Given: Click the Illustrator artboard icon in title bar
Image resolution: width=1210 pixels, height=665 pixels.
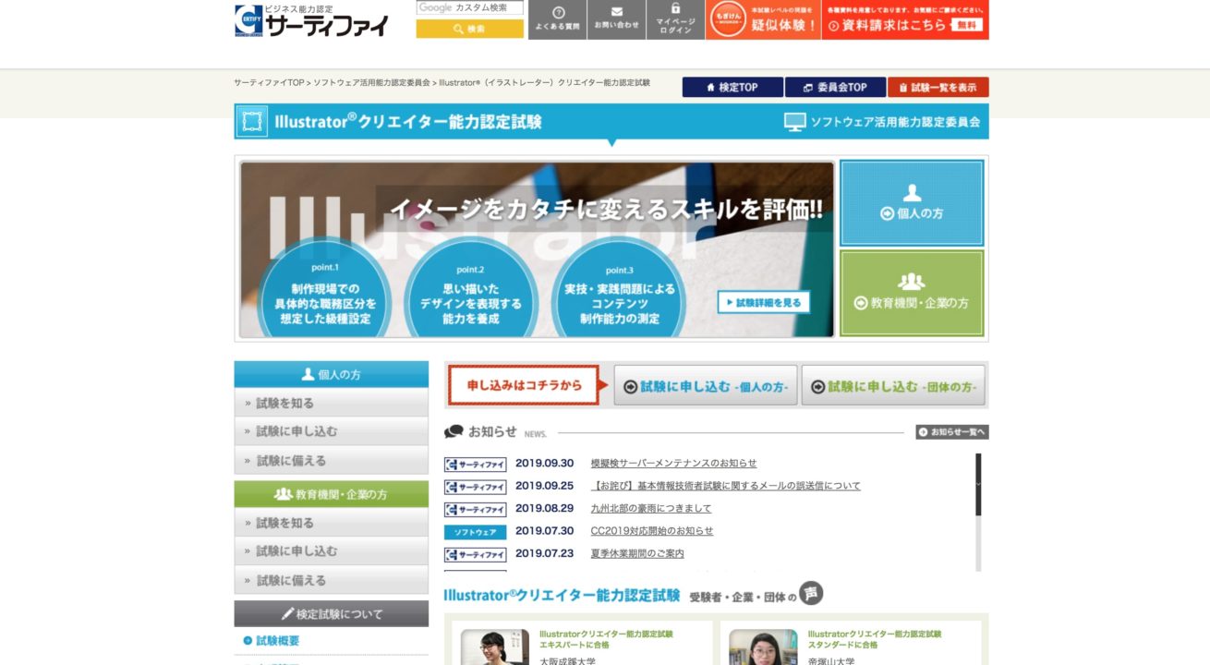Looking at the screenshot, I should [x=251, y=122].
